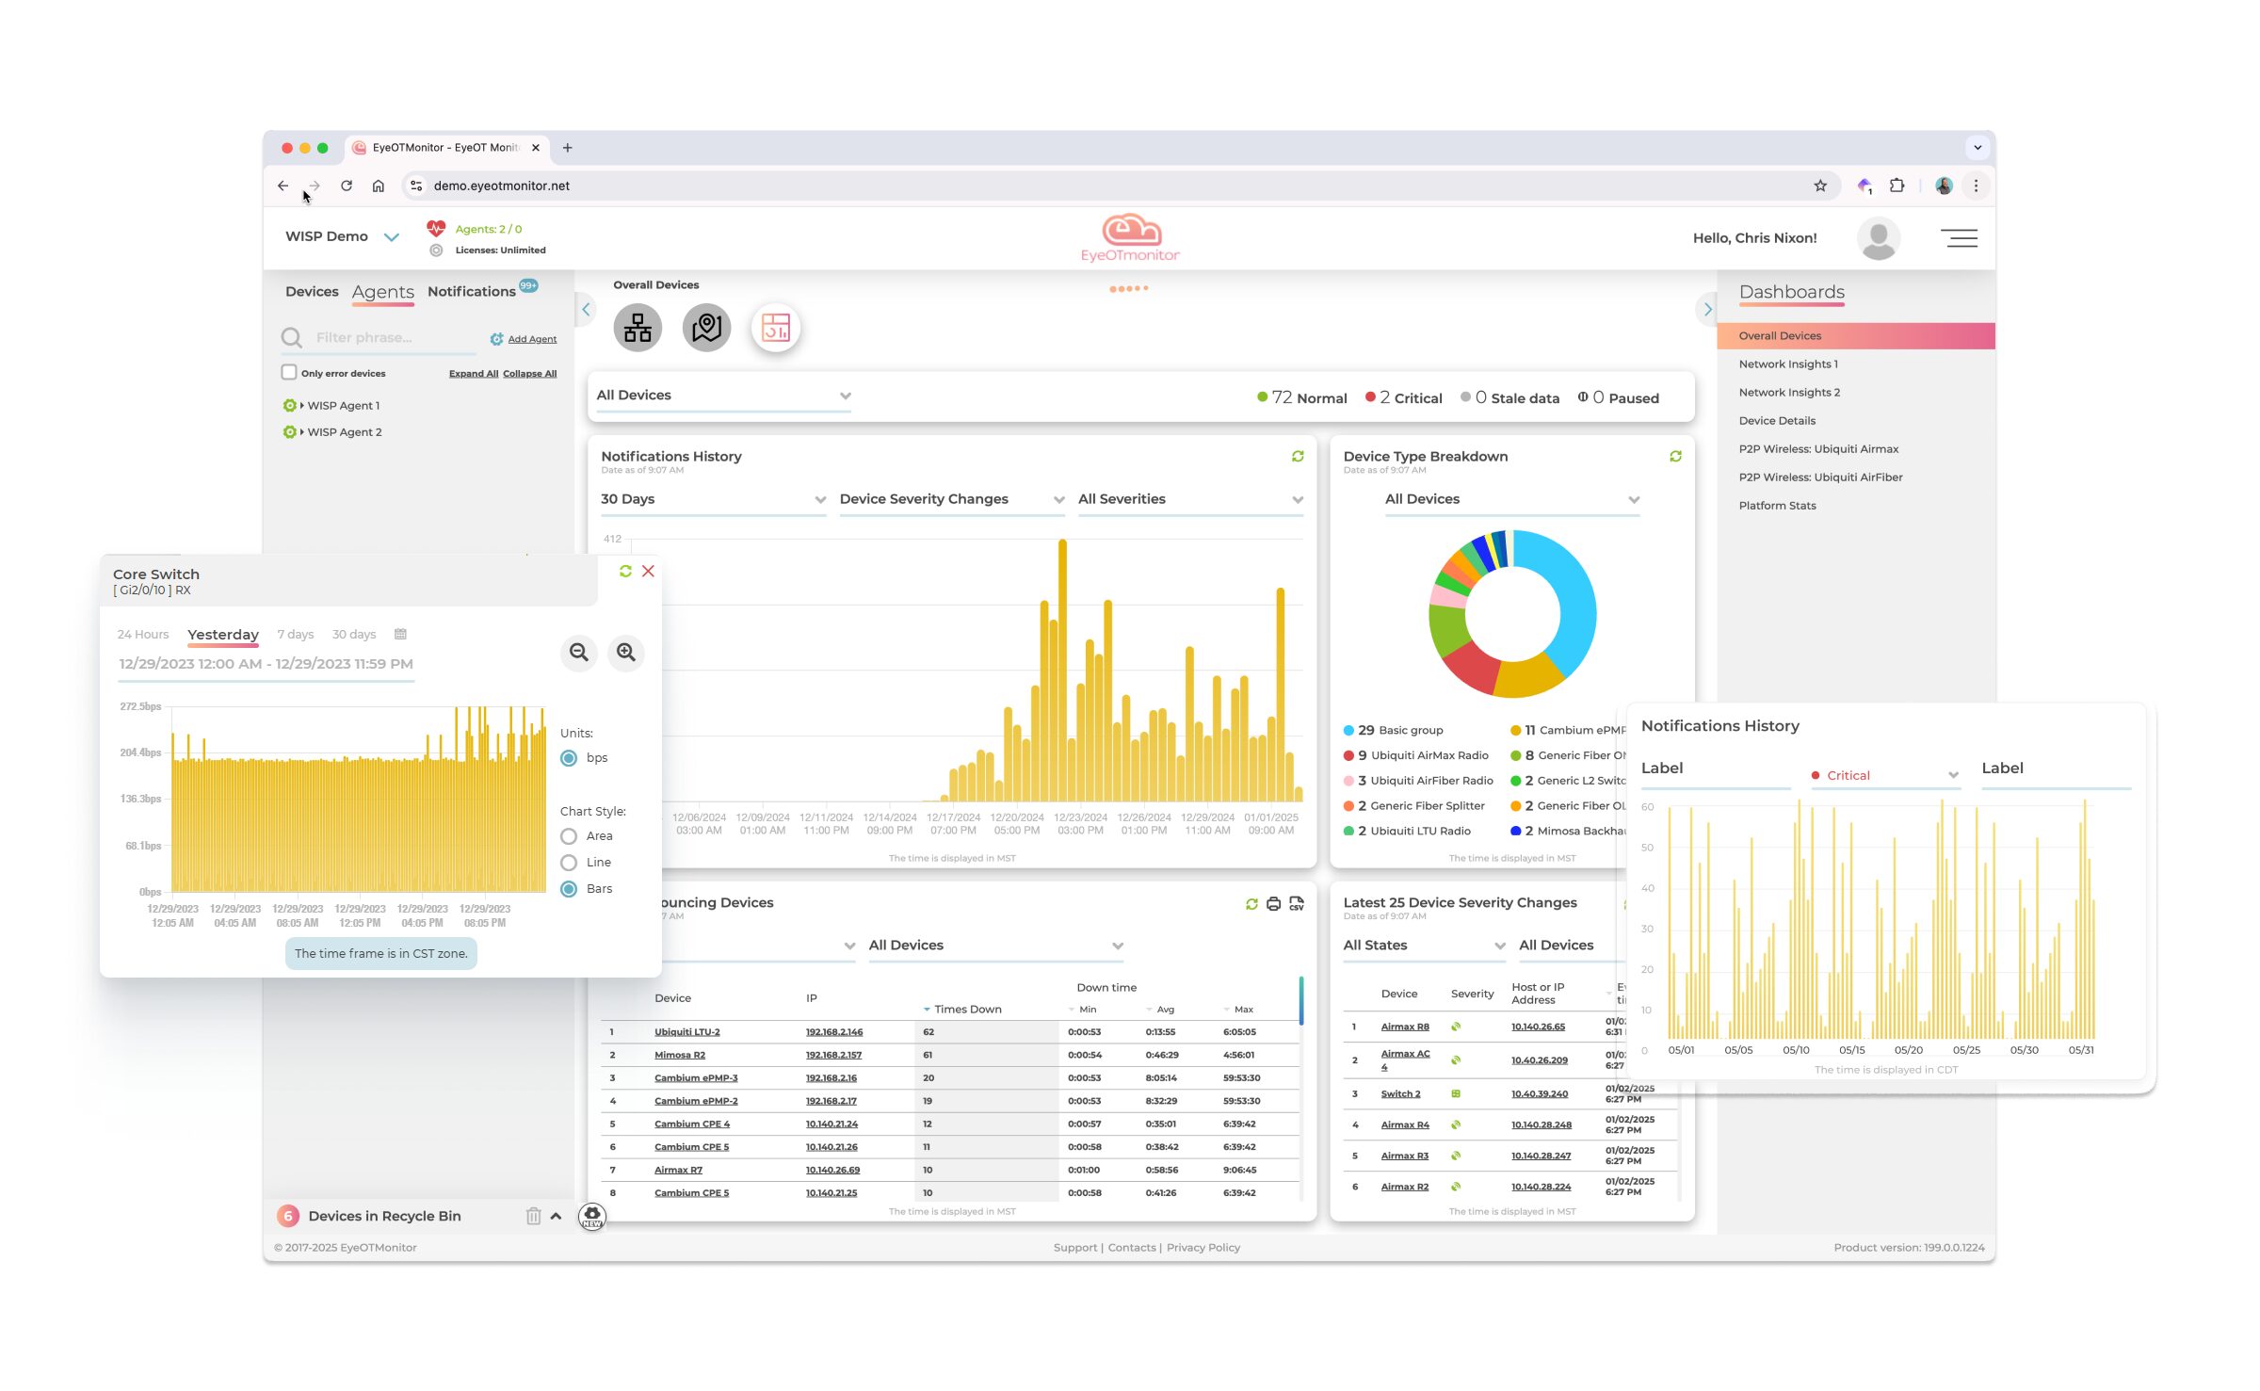Click the Add Agent link

532,339
